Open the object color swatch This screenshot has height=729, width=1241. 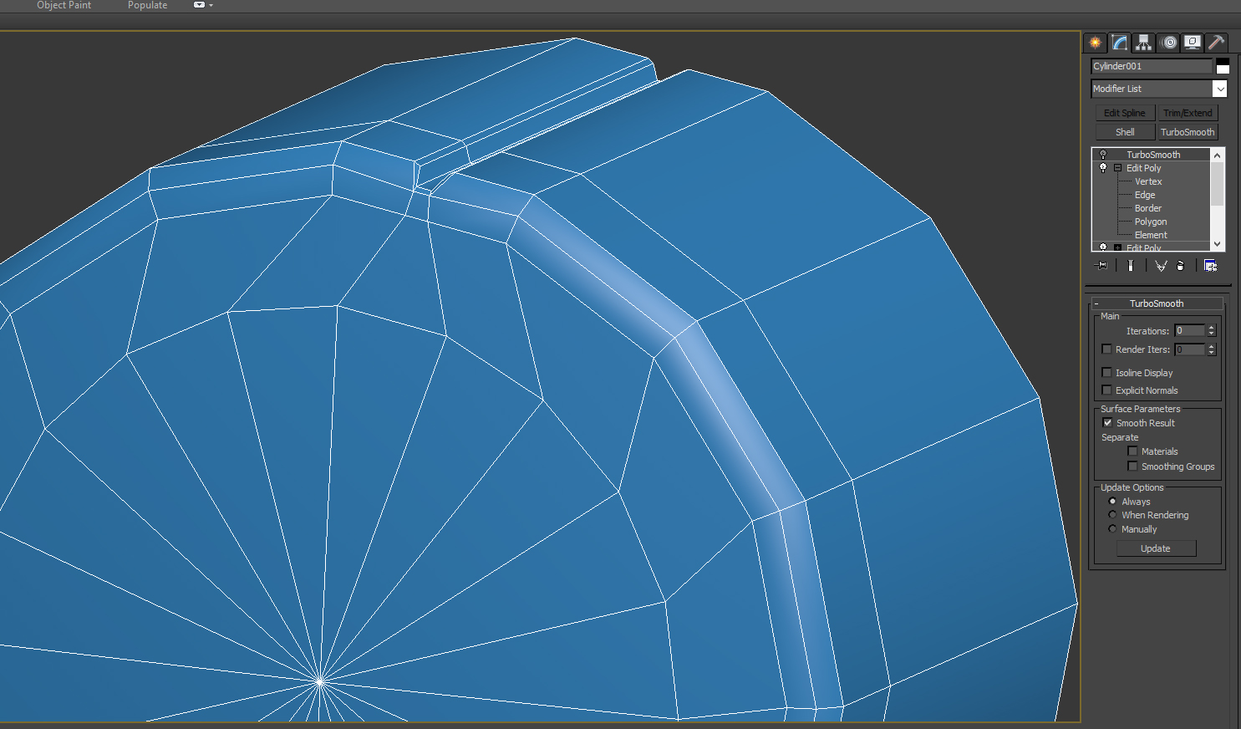tap(1223, 67)
